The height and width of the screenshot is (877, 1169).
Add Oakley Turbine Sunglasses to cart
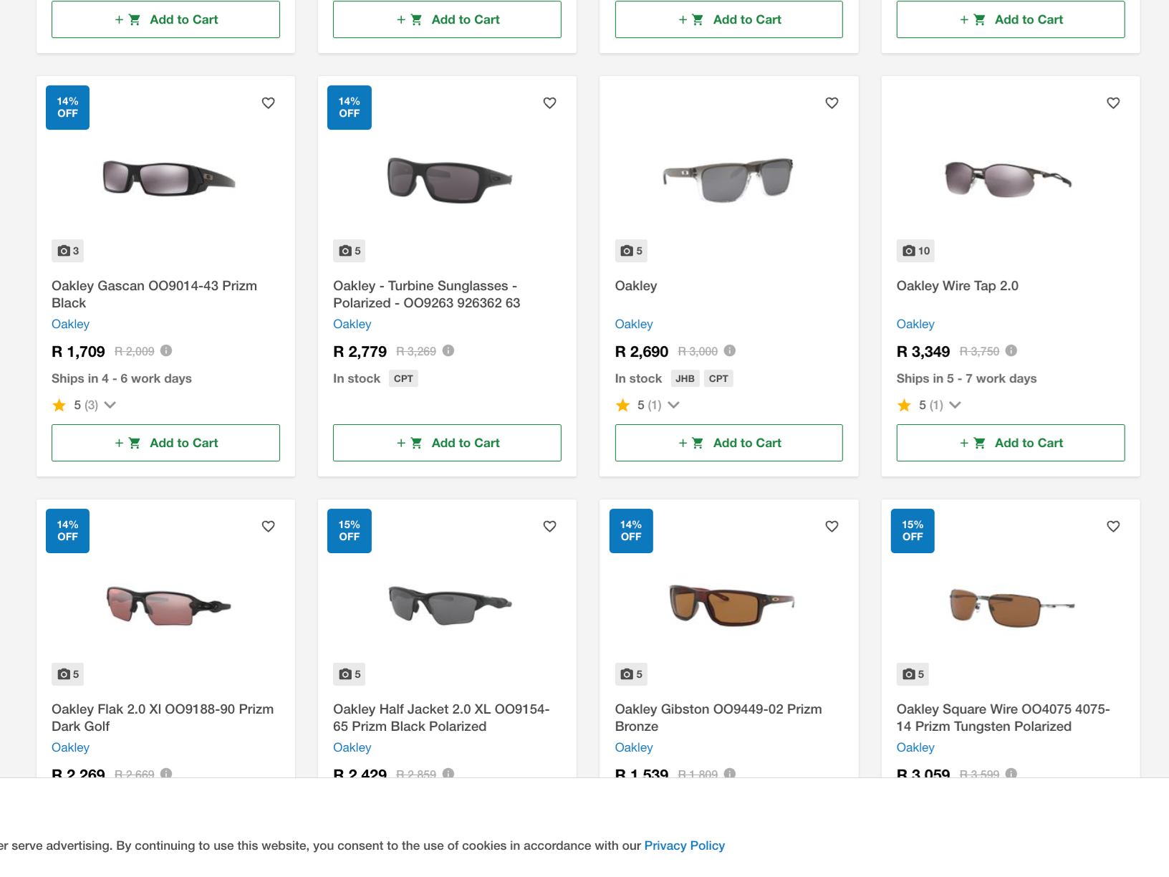[447, 443]
